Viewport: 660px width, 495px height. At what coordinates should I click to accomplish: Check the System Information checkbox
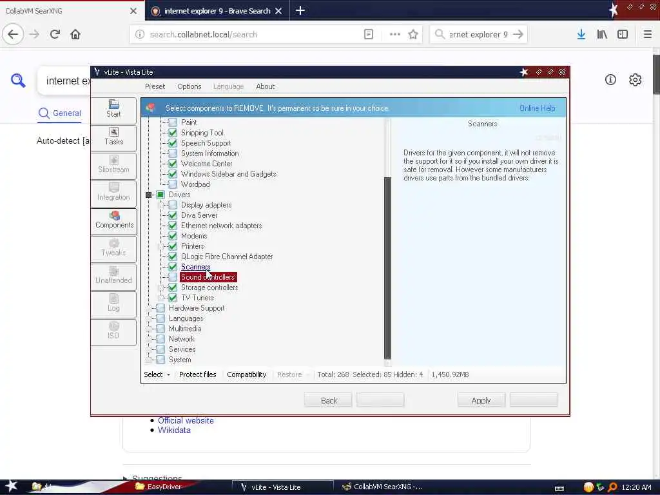(173, 153)
